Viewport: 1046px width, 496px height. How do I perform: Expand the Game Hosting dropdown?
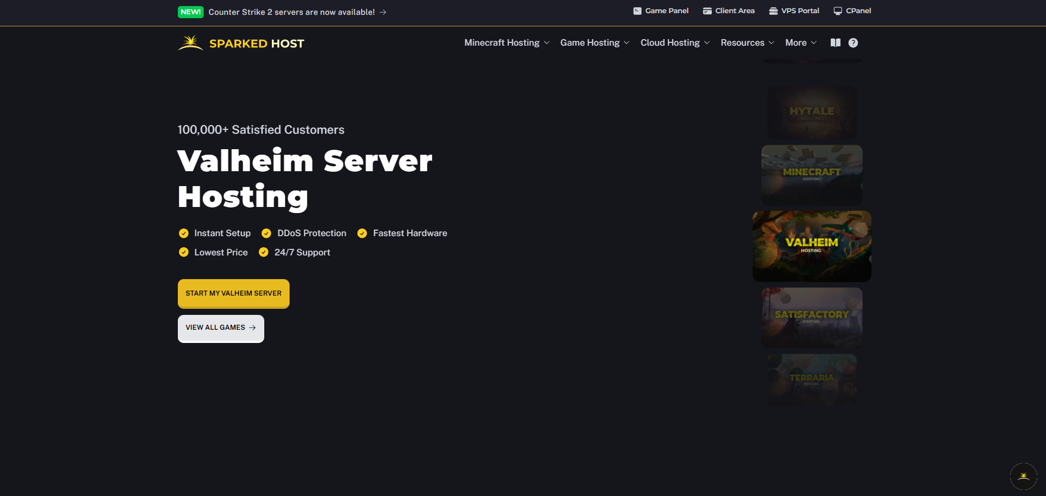pos(595,42)
